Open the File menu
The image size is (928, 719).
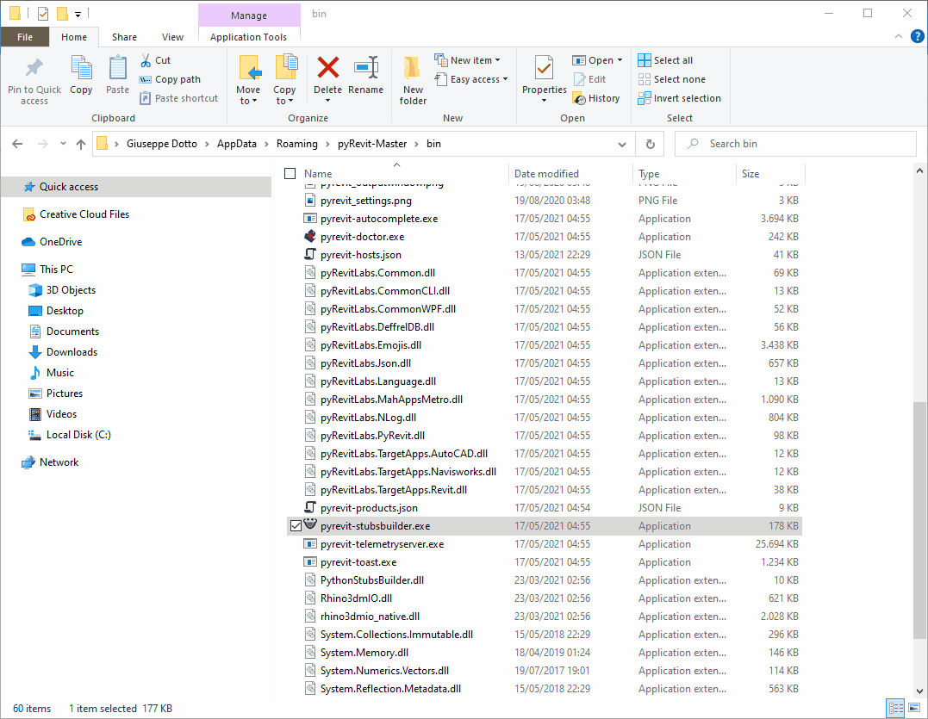click(x=25, y=37)
